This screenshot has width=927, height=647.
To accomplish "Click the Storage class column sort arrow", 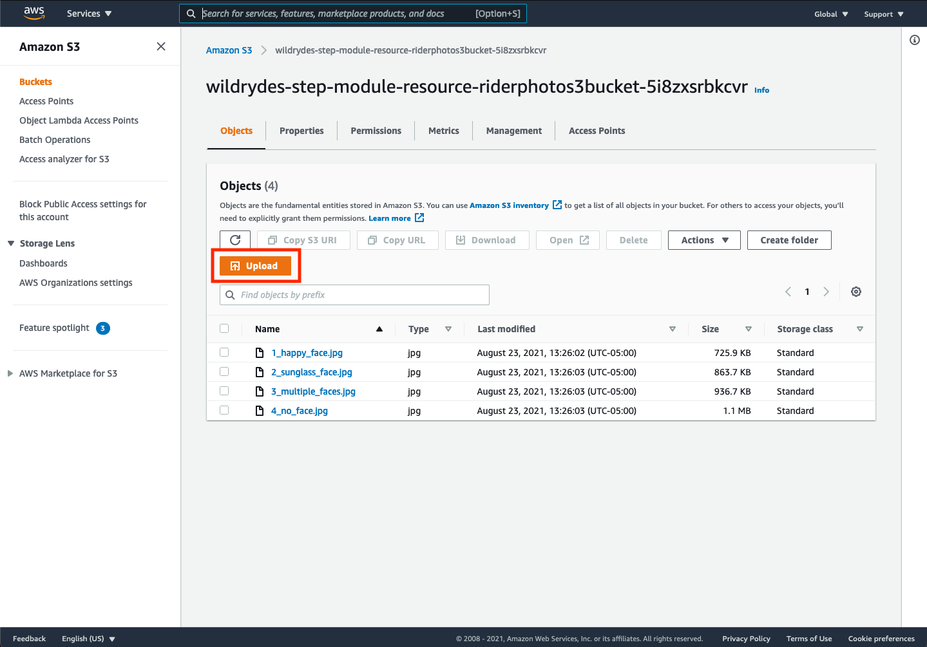I will click(x=860, y=329).
